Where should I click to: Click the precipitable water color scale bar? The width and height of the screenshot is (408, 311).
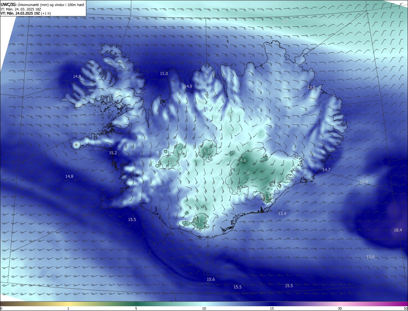[204, 304]
